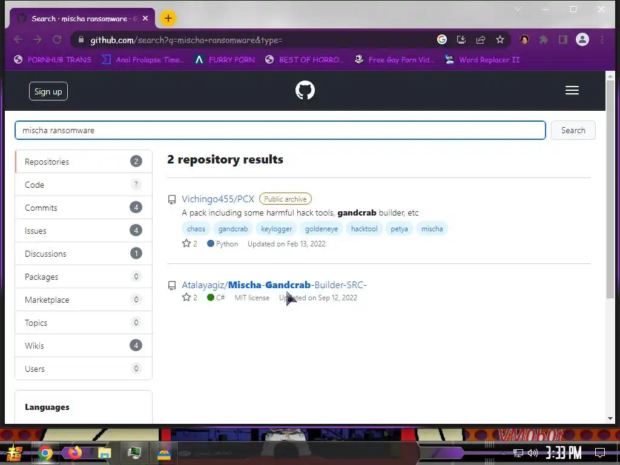The height and width of the screenshot is (465, 620).
Task: Click the hacktool topic tag
Action: pyautogui.click(x=364, y=228)
